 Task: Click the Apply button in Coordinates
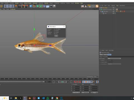point(94,92)
